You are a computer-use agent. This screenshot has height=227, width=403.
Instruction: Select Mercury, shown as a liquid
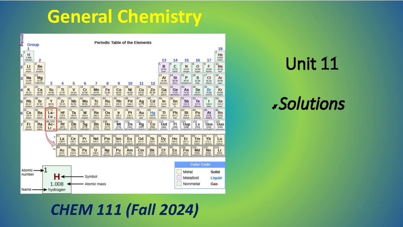[152, 113]
